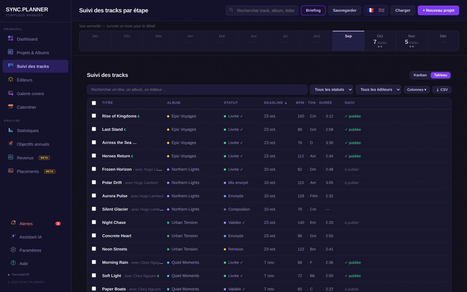
Task: Click the magnifier icon in top search
Action: tap(231, 10)
